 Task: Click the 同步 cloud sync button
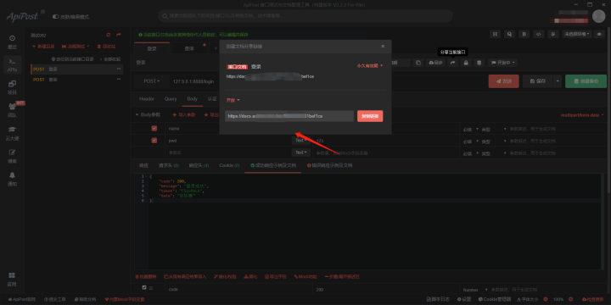[435, 63]
